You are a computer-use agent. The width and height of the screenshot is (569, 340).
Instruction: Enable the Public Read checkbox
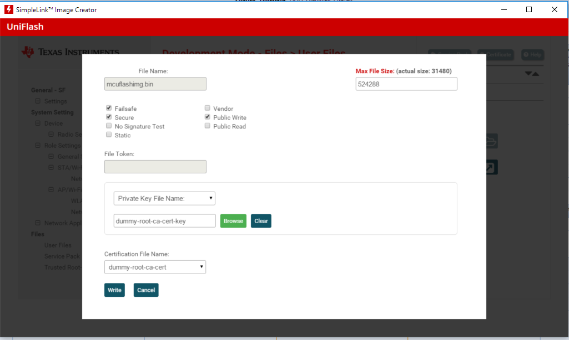click(x=207, y=126)
